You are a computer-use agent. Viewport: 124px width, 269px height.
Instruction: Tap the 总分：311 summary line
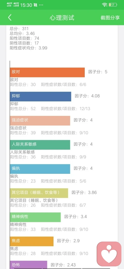[19, 28]
